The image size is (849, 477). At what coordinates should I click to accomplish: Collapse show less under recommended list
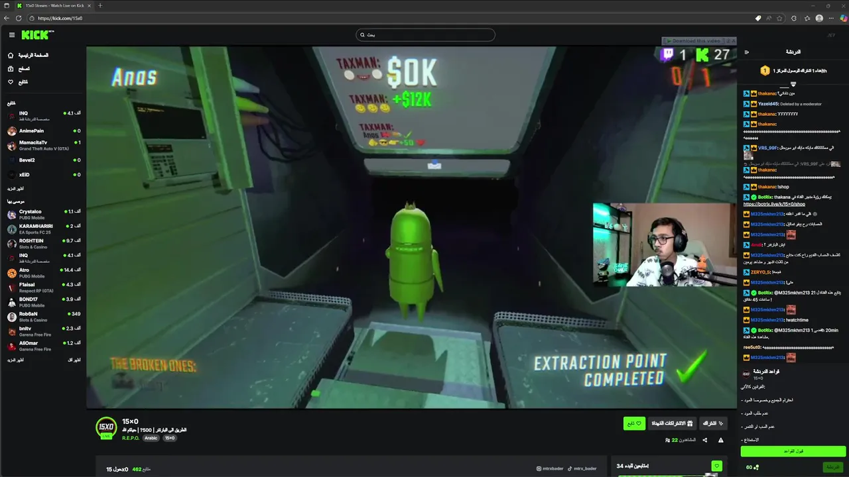(74, 360)
